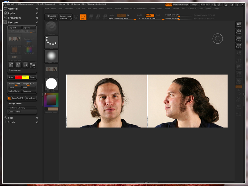Click the yellow Main color swatch
This screenshot has width=248, height=186.
(25, 77)
